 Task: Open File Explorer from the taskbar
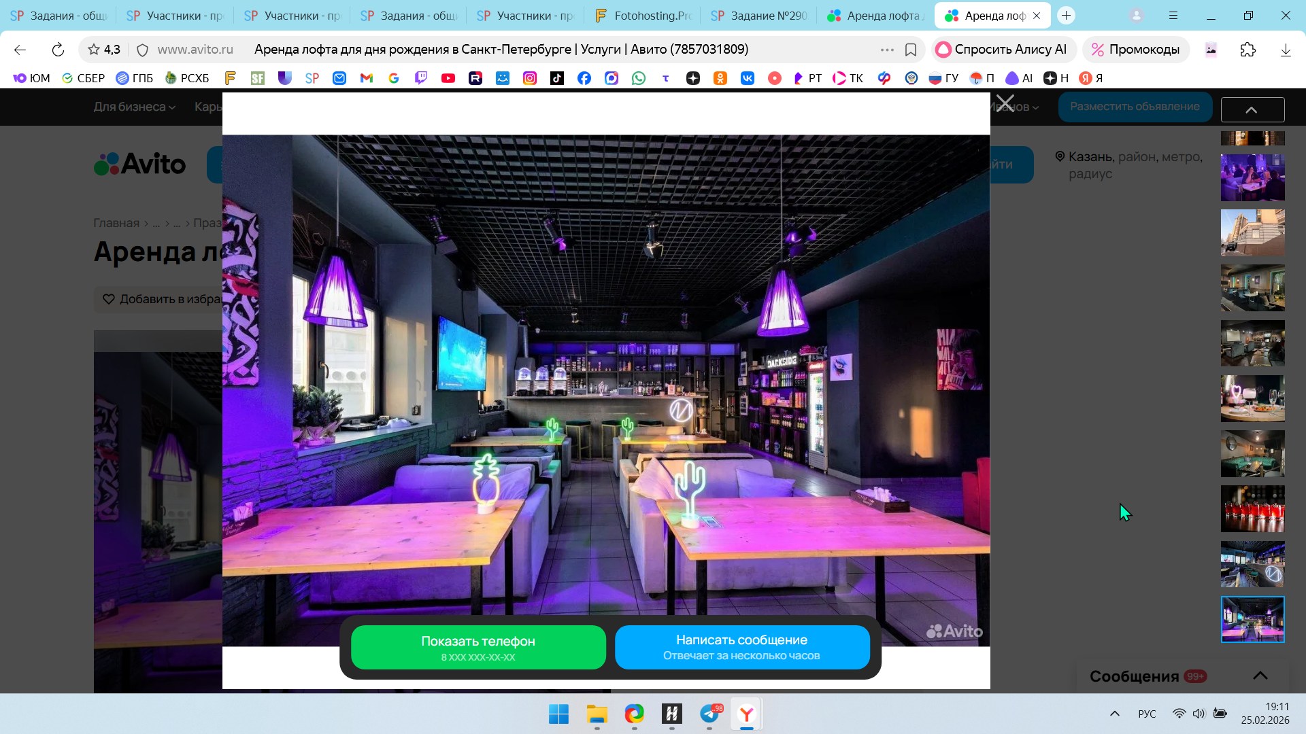pyautogui.click(x=597, y=714)
